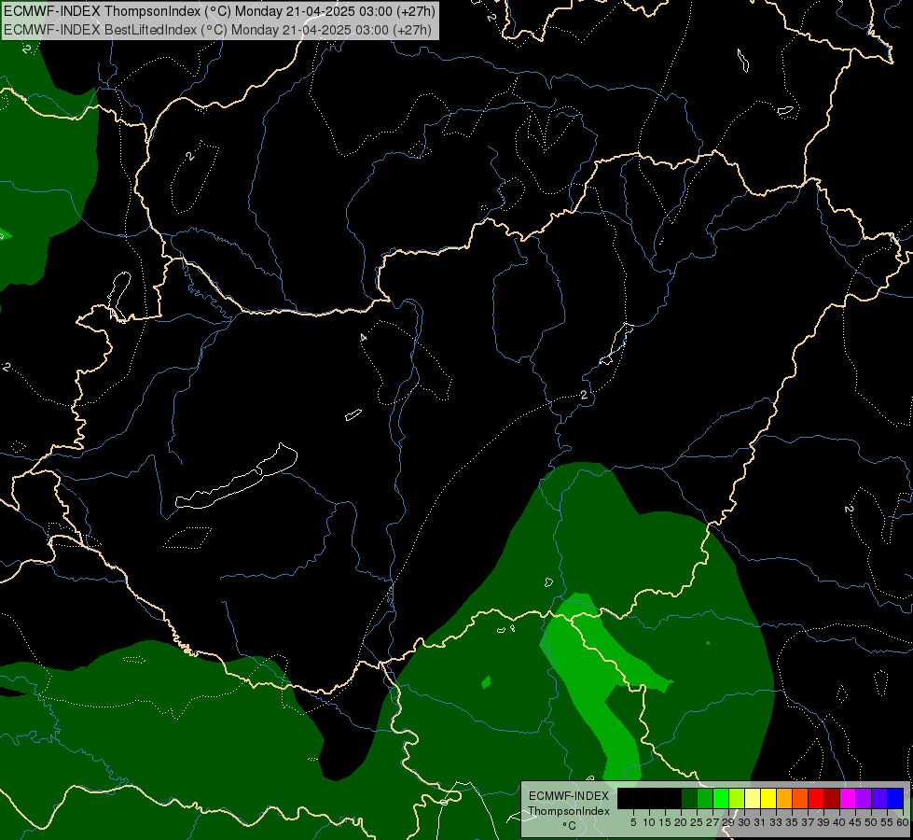The height and width of the screenshot is (840, 913).
Task: Click the legend tick value 5
Action: coord(633,822)
